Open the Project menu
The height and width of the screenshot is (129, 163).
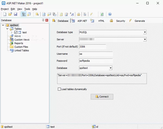[5, 9]
